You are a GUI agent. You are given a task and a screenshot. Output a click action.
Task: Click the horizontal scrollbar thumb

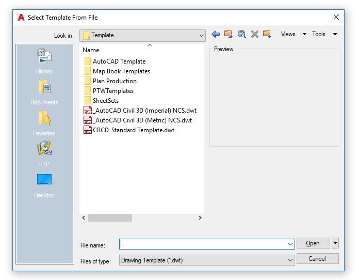click(x=110, y=217)
